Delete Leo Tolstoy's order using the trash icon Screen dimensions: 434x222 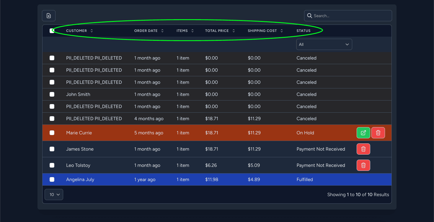pos(363,165)
